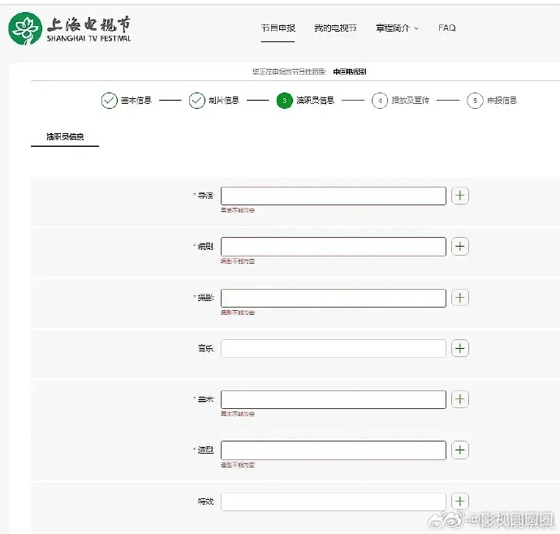The image size is (560, 534).
Task: Open the FAQ page
Action: click(447, 28)
